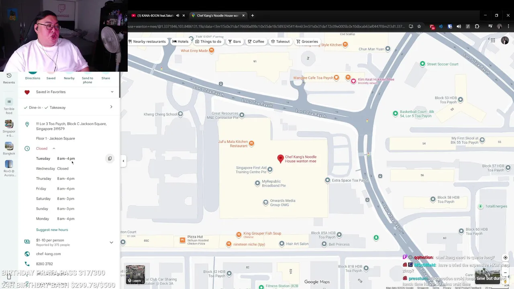Click the Kheng Cheng School marker

click(180, 114)
